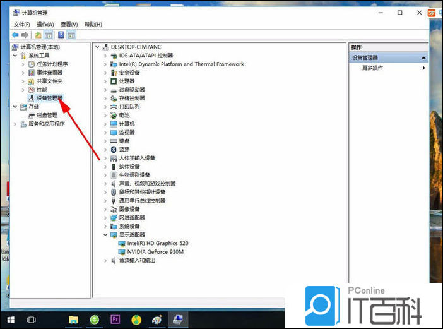Click the 磁盘管理 icon

pos(32,116)
